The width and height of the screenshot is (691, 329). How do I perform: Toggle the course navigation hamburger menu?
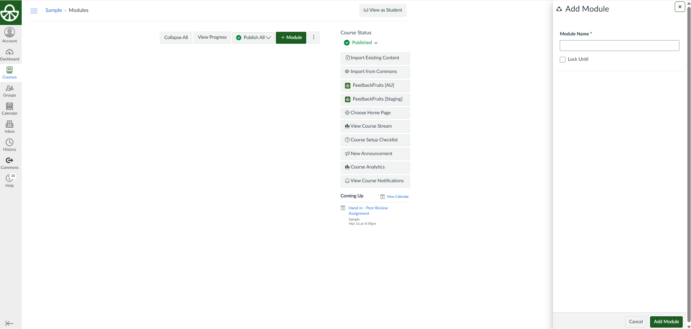(x=34, y=11)
